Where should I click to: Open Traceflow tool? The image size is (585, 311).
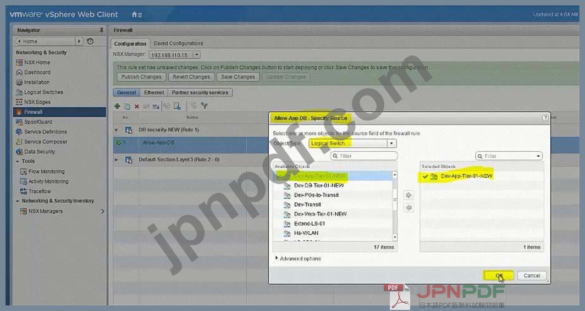point(39,191)
